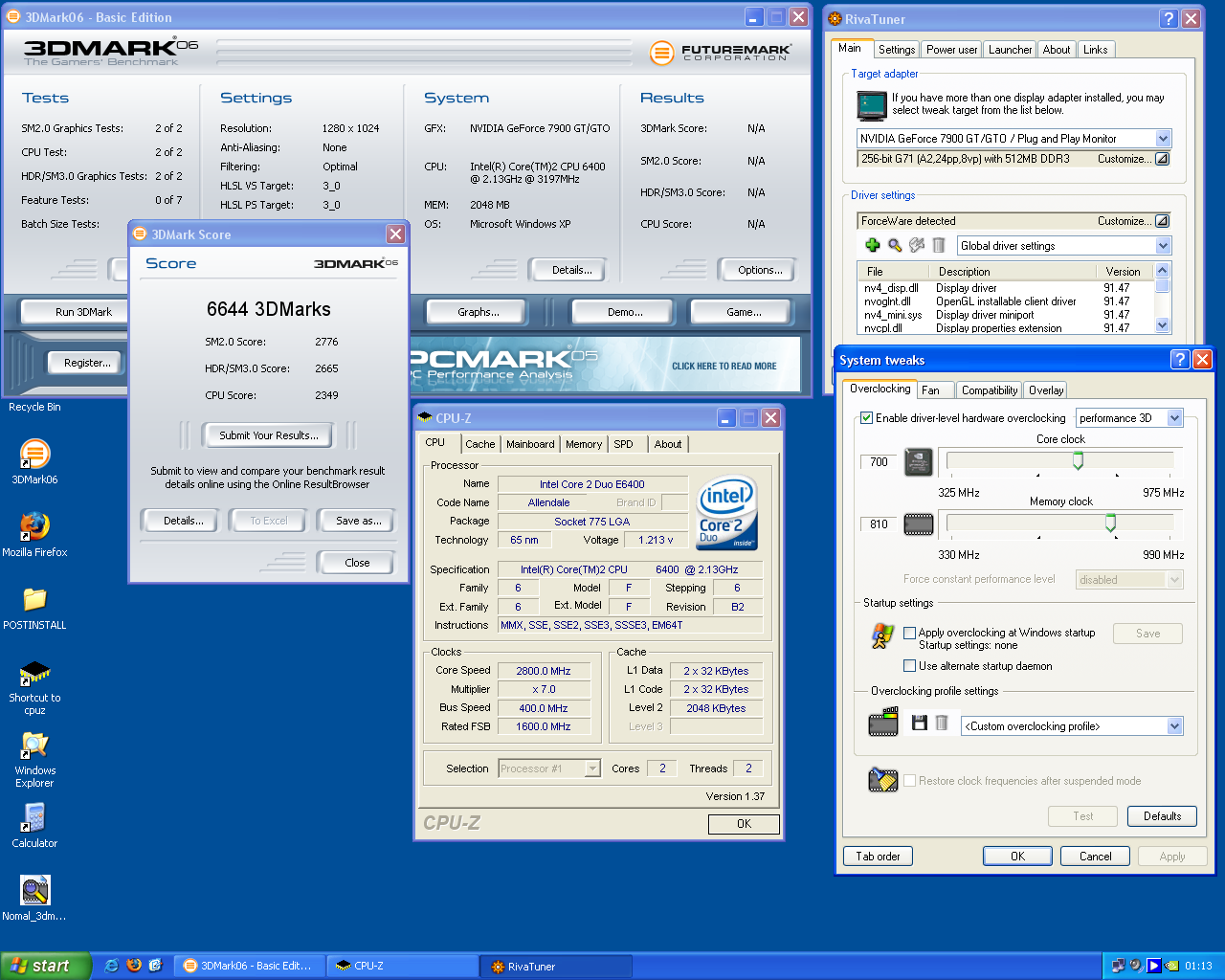
Task: Open the Memory tab in CPU-Z
Action: [584, 444]
